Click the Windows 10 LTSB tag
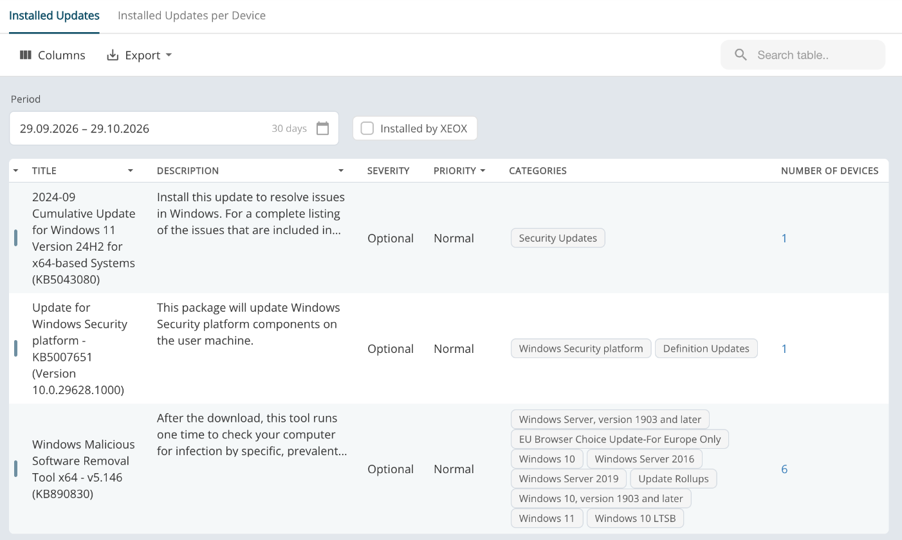 (x=635, y=518)
